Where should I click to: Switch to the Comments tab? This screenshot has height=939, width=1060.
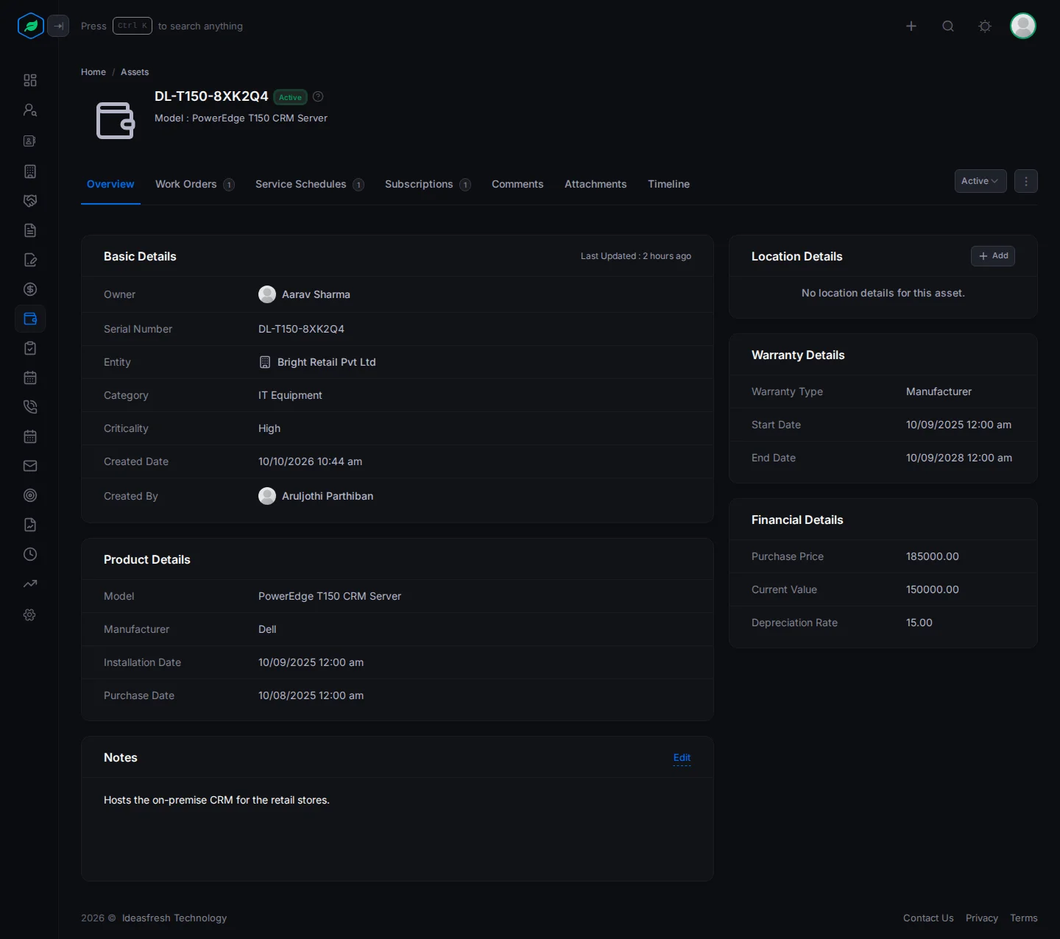tap(517, 184)
